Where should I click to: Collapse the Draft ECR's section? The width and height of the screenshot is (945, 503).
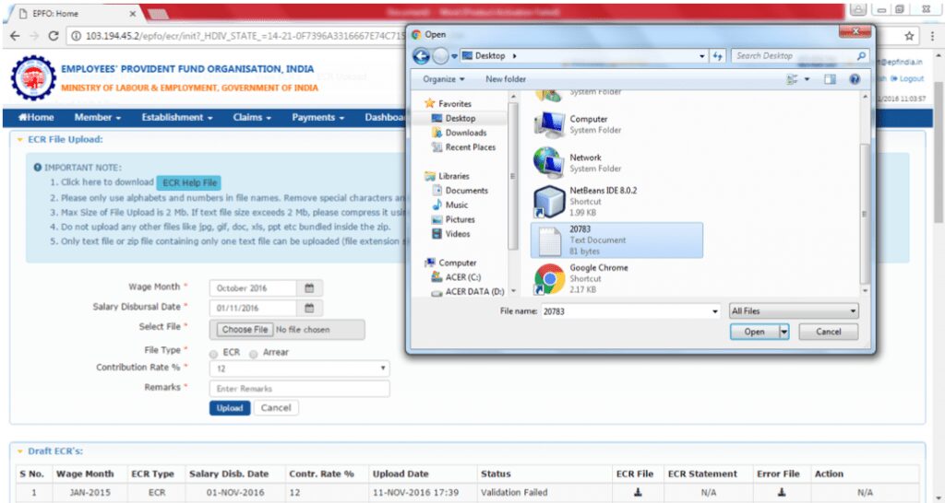point(20,451)
